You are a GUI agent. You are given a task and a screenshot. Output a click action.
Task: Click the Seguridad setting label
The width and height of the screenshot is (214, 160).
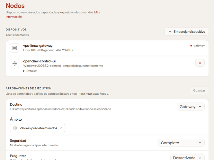click(18, 140)
